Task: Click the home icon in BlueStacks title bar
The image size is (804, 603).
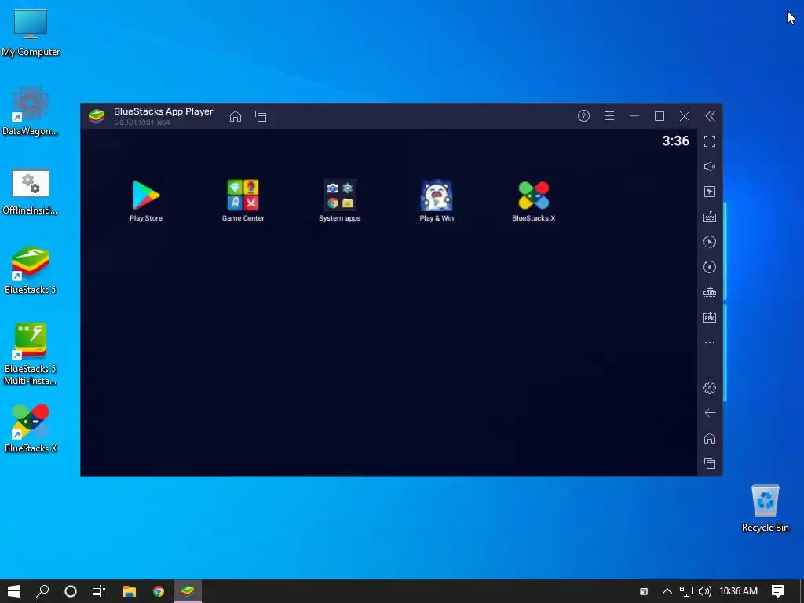Action: coord(236,116)
